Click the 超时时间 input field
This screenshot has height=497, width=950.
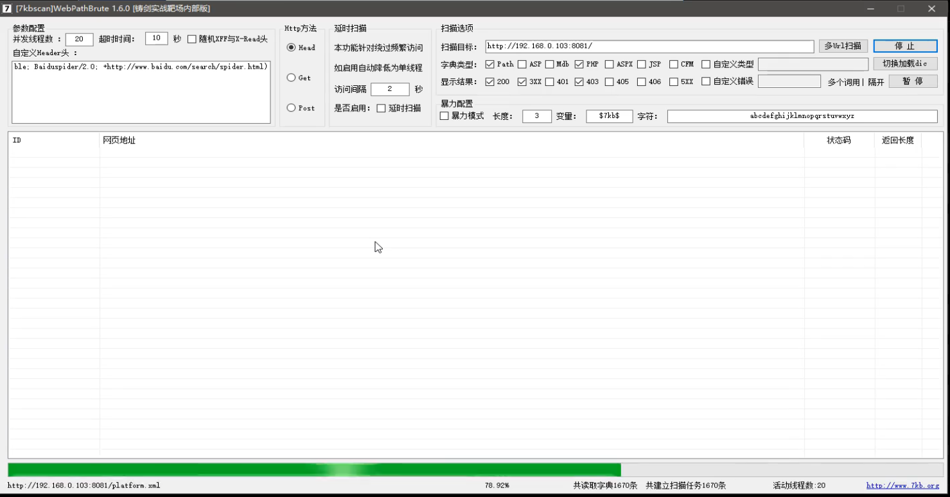click(x=157, y=38)
